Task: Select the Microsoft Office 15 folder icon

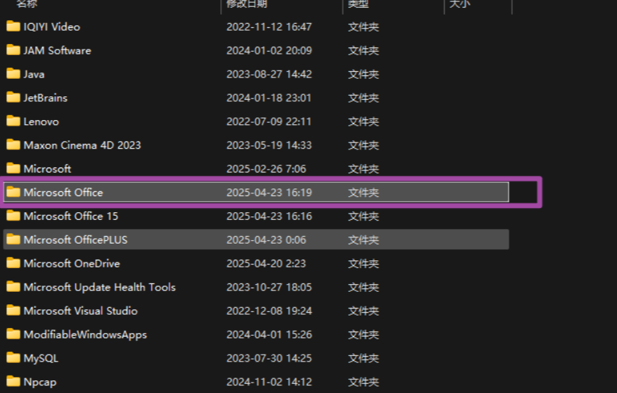Action: click(x=13, y=216)
